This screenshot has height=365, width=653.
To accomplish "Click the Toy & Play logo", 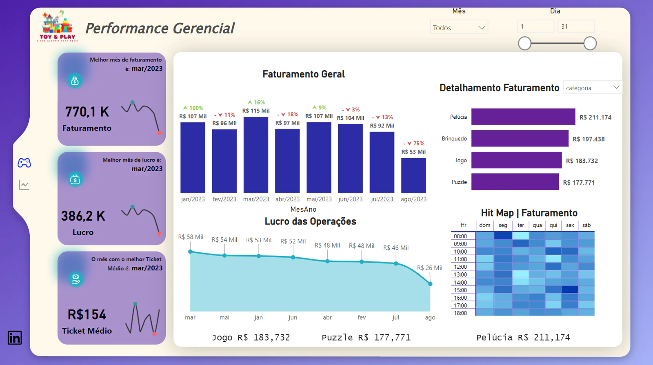I will 58,26.
